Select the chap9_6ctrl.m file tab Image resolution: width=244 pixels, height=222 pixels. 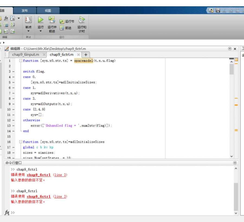tap(62, 54)
